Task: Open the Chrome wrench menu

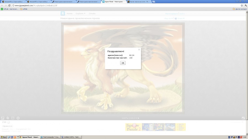Action: click(x=246, y=5)
